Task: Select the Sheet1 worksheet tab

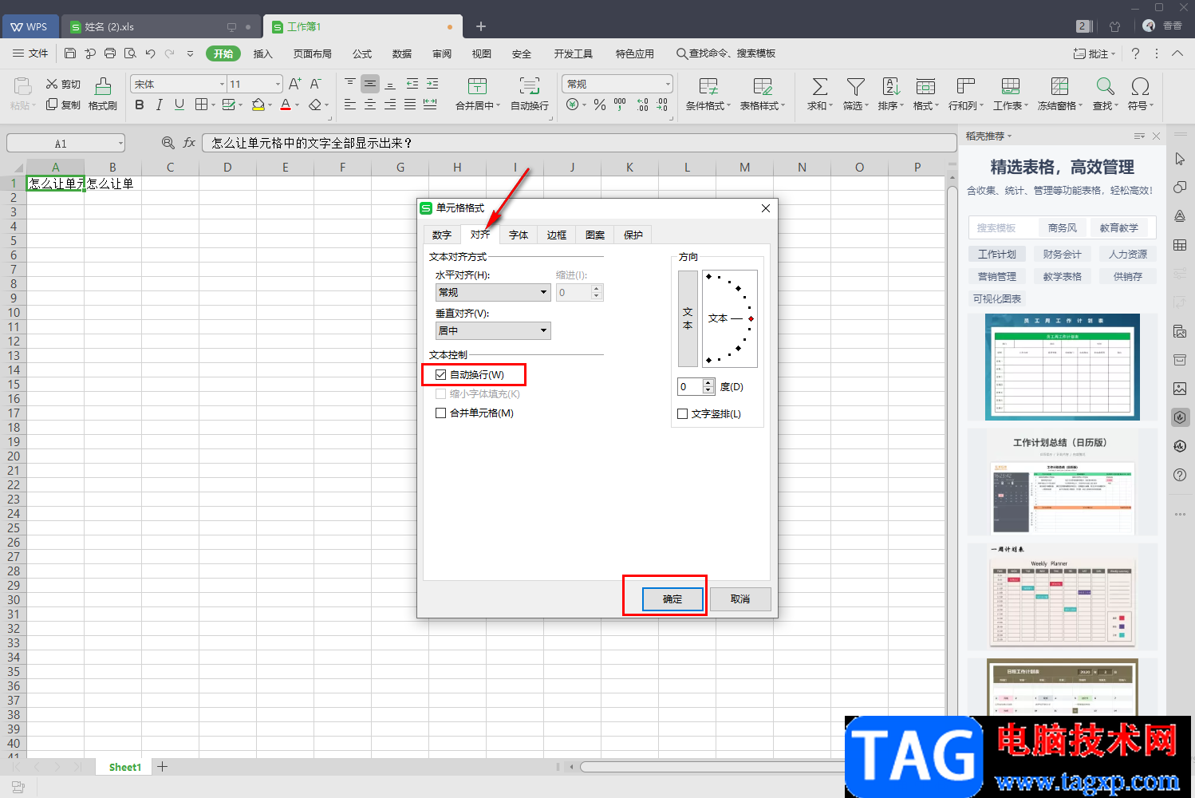Action: 124,767
